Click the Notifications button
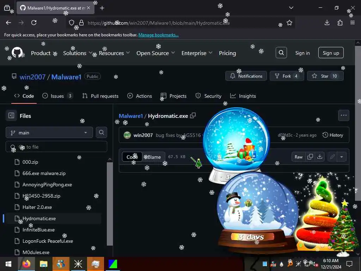The height and width of the screenshot is (271, 361). pos(246,76)
